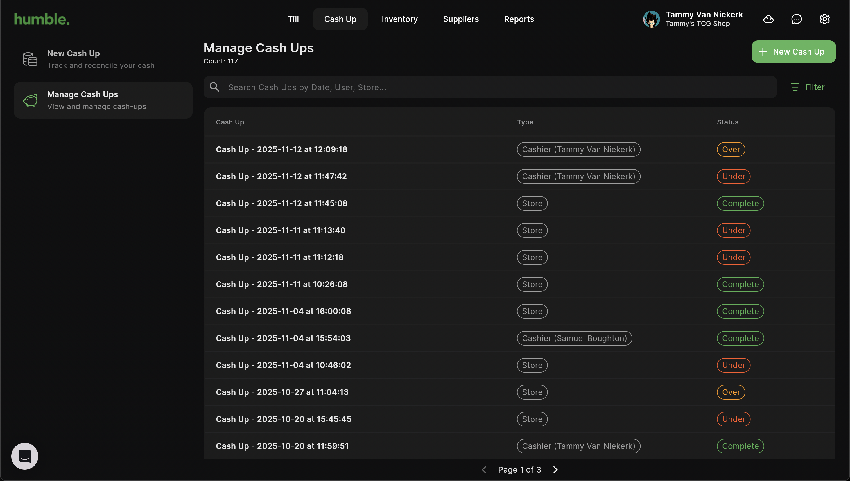Select the Till tab
Screen dimensions: 850x481
pos(293,19)
